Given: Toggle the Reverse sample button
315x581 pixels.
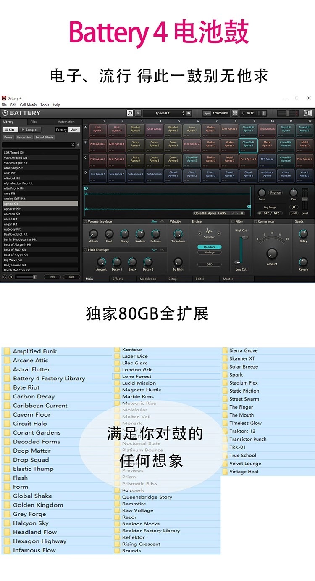Looking at the screenshot, I should tap(275, 193).
